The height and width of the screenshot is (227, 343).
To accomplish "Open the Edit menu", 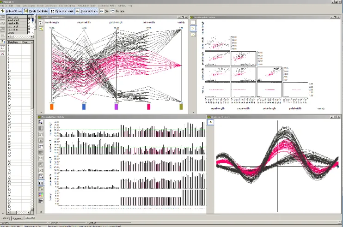I will pyautogui.click(x=11, y=6).
